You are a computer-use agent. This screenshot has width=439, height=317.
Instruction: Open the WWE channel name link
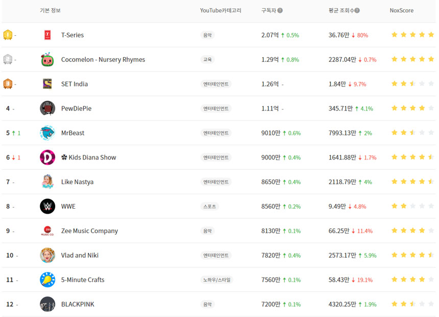tap(68, 206)
